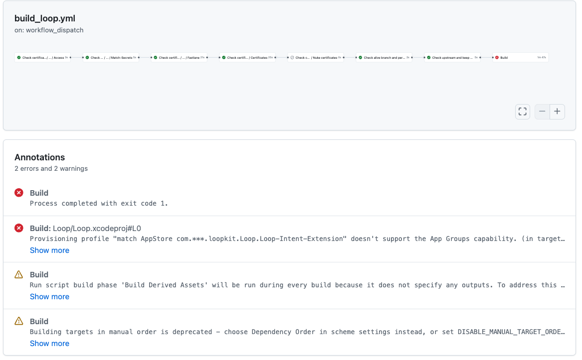Image resolution: width=582 pixels, height=360 pixels.
Task: Open the failed Build job node
Action: coord(520,57)
